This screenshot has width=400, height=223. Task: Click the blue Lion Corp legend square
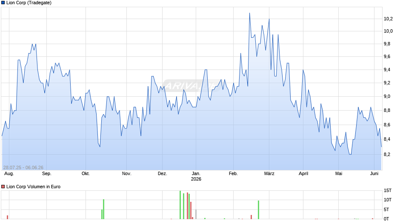(3, 3)
